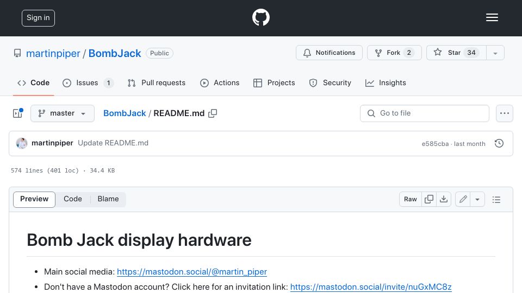Switch to Code view of file
522x293 pixels.
pyautogui.click(x=72, y=199)
